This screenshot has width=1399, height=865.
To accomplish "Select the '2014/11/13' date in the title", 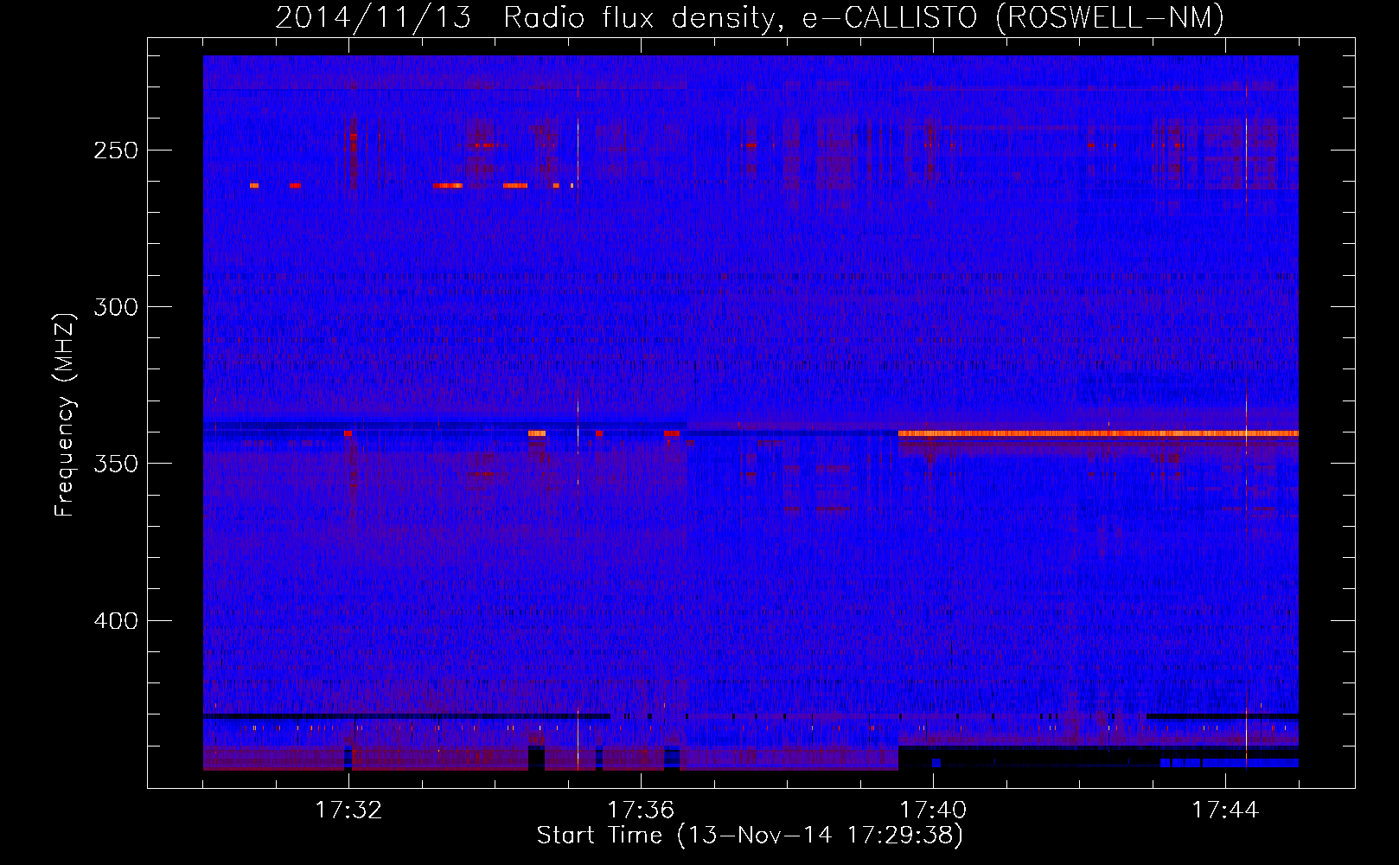I will tap(374, 17).
